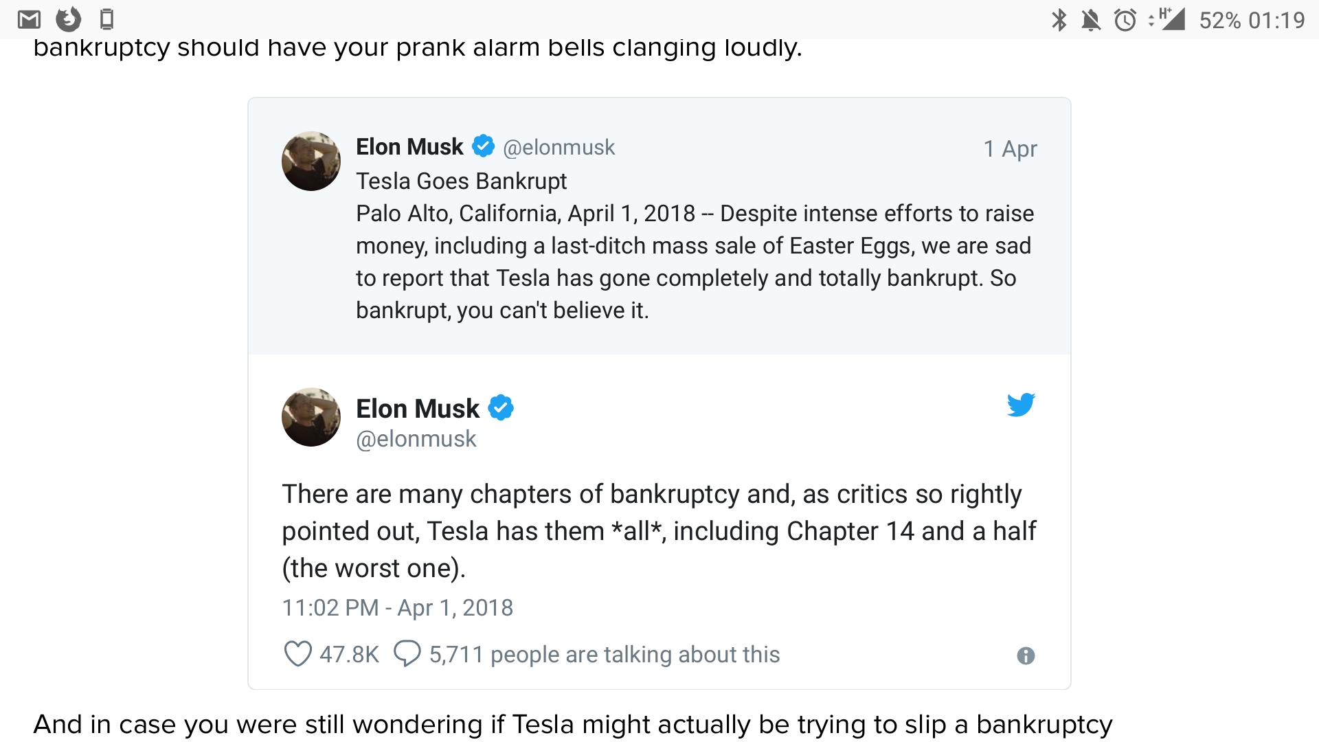The width and height of the screenshot is (1319, 742).
Task: Open the quoted tweet's Elon Musk avatar
Action: [311, 161]
